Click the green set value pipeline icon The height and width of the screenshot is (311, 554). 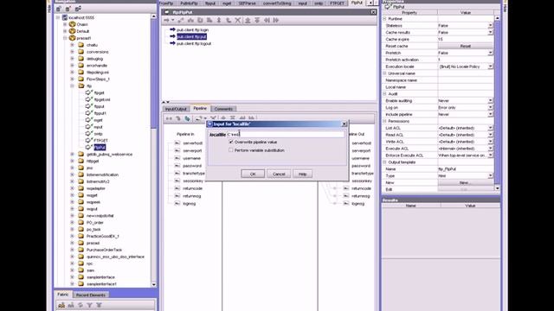click(x=187, y=118)
